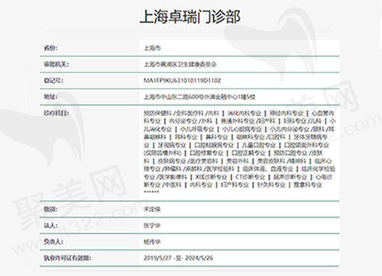Click the 神经内科专业 specialty
The image size is (382, 276).
pos(286,113)
